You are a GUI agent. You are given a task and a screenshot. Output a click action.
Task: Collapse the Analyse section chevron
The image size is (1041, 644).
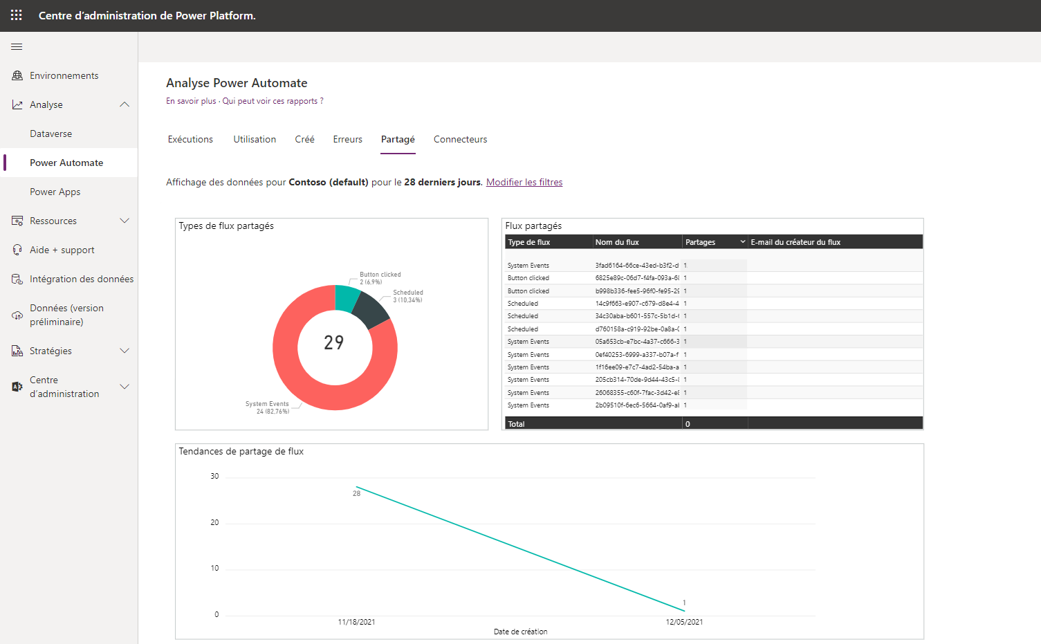pos(125,104)
